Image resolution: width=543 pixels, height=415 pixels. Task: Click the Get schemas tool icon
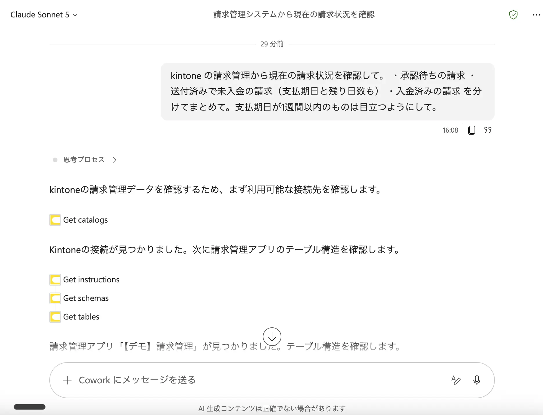55,298
